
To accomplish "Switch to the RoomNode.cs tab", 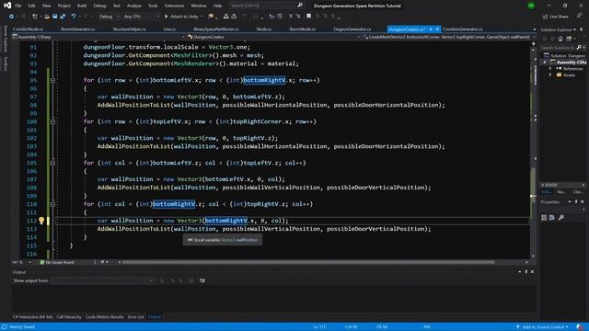I will pyautogui.click(x=303, y=29).
